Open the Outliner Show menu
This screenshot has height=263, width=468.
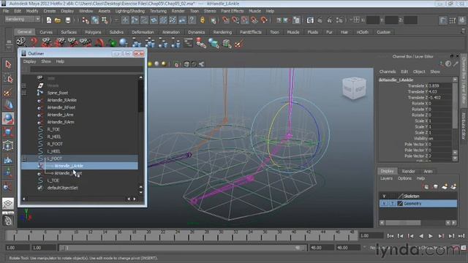[x=46, y=61]
